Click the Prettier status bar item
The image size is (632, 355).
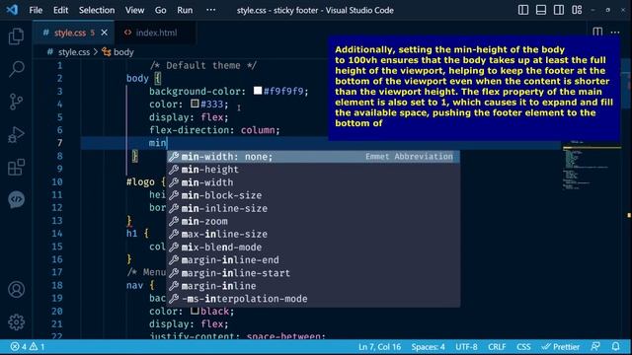561,346
